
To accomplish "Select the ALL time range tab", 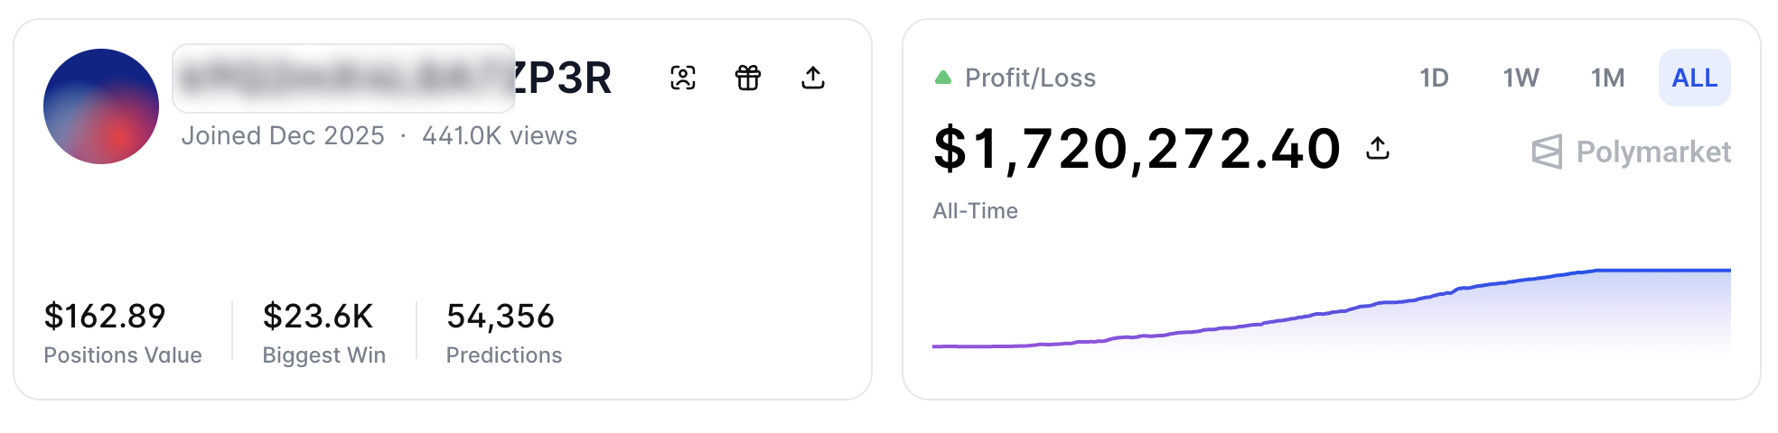I will pyautogui.click(x=1694, y=78).
